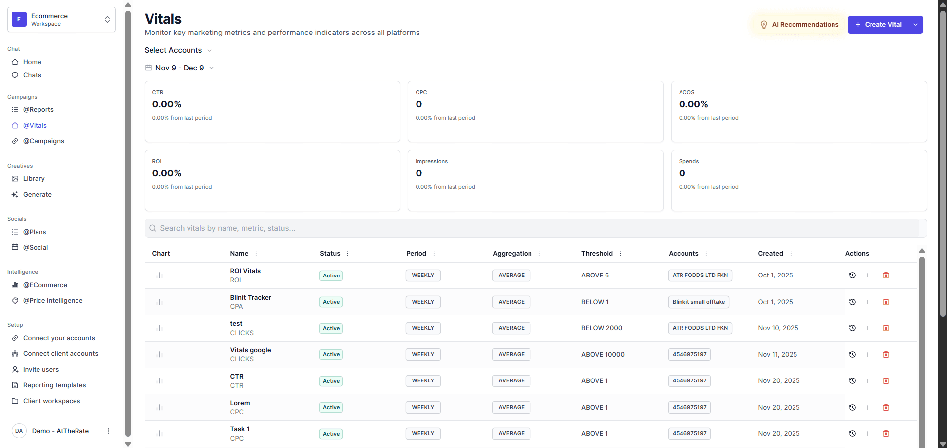Open the Nov 9 - Dec 9 date picker

click(179, 68)
